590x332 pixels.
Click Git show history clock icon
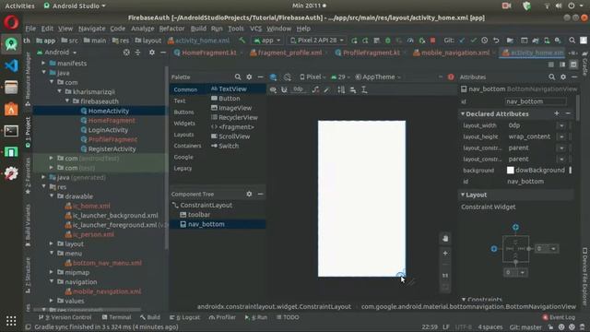tap(485, 41)
